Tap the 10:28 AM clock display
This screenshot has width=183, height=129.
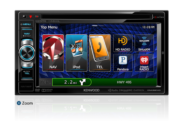point(148,27)
